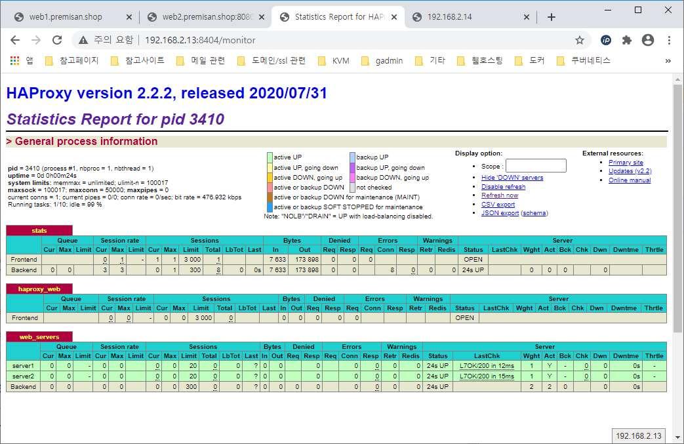Close the Statistics Report tab
Image resolution: width=684 pixels, height=444 pixels.
click(x=394, y=17)
